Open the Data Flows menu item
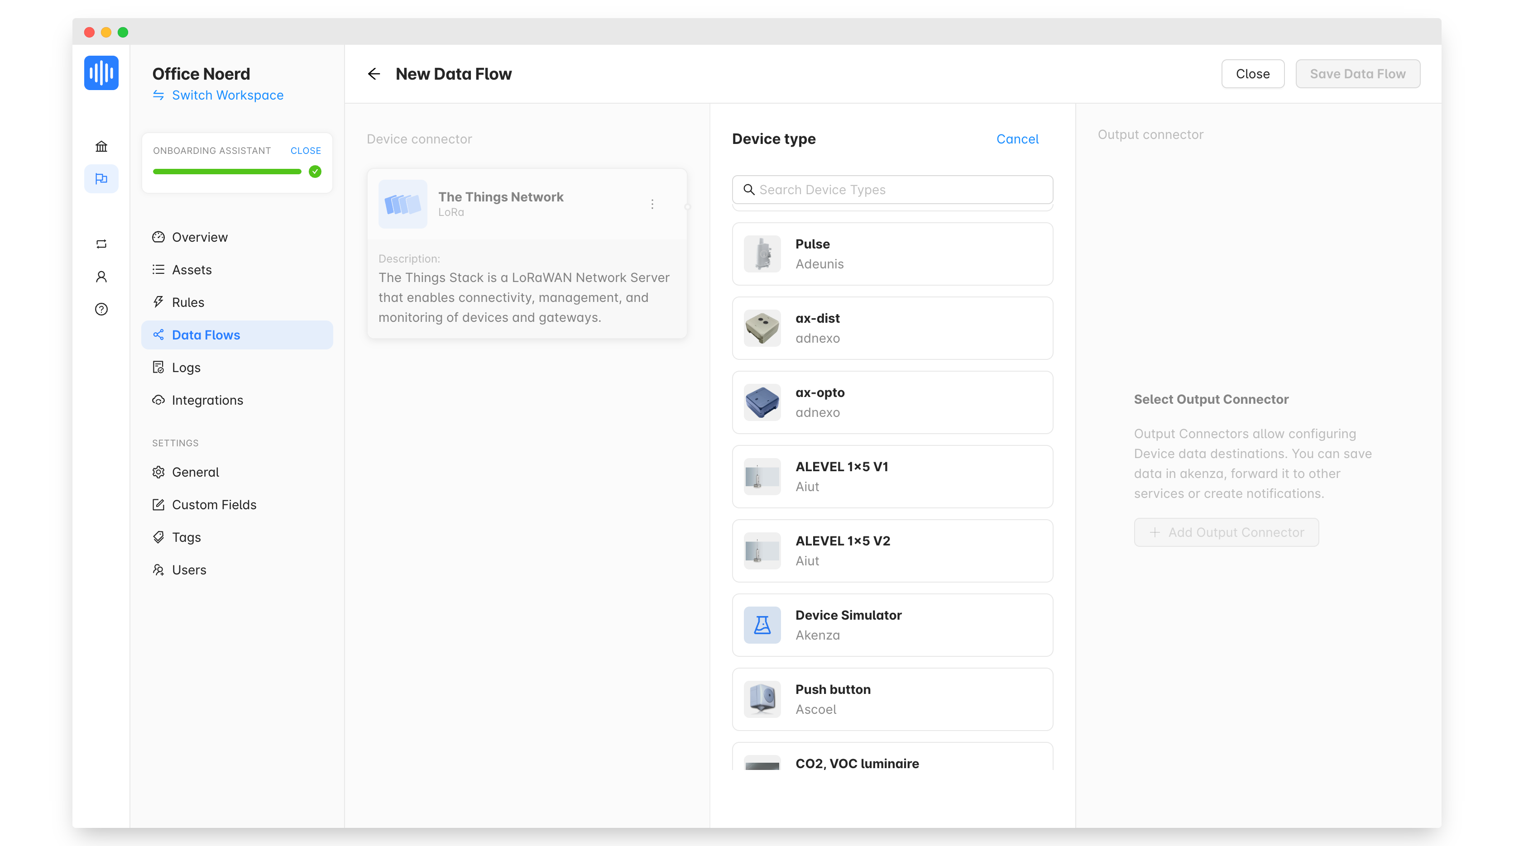 [x=237, y=335]
